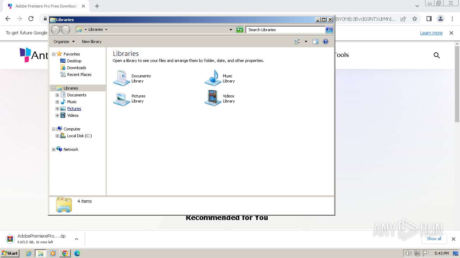
Task: Click the Explorer Forward arrow button
Action: pyautogui.click(x=65, y=30)
